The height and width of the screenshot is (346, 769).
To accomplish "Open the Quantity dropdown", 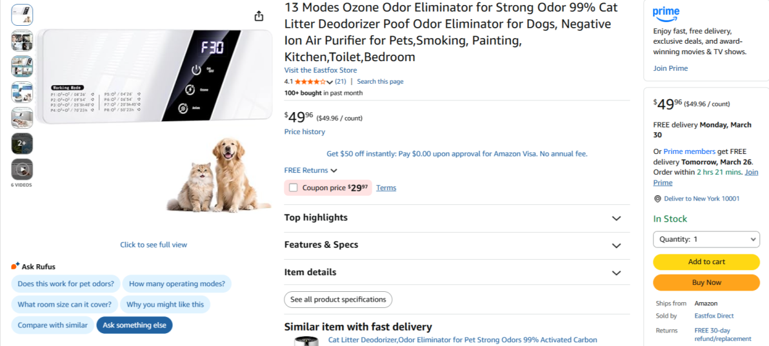I will coord(706,239).
